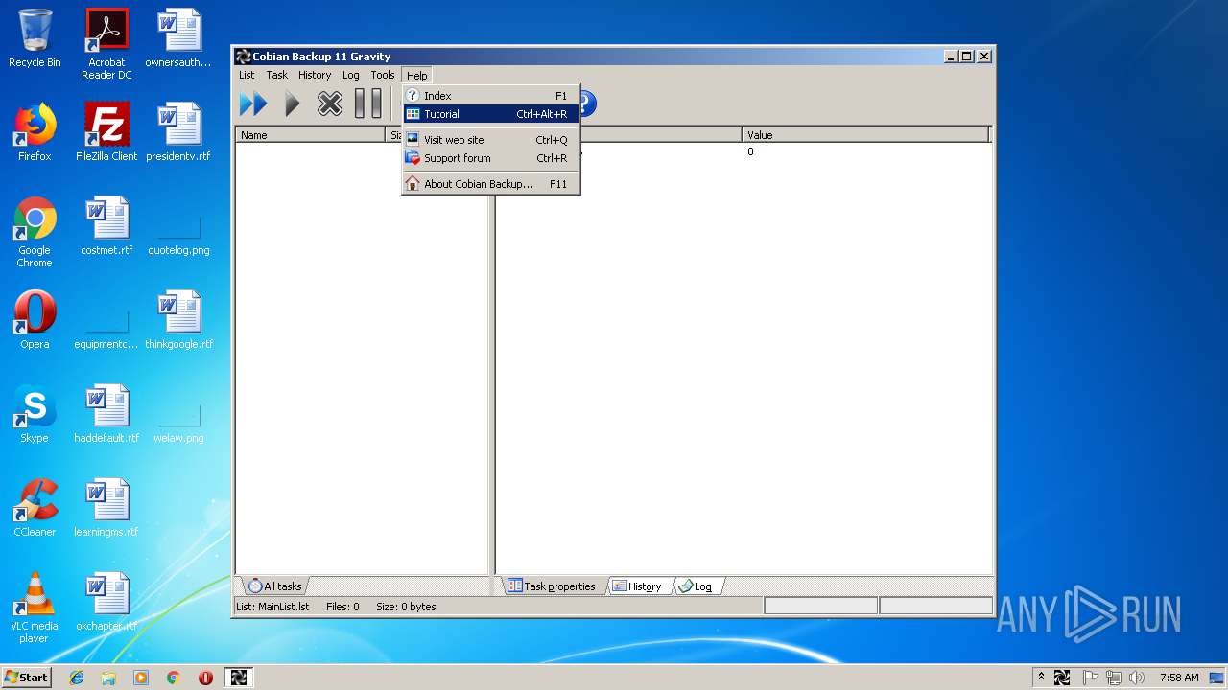Click the Chrome icon in the taskbar
Viewport: 1228px width, 690px height.
click(x=173, y=678)
